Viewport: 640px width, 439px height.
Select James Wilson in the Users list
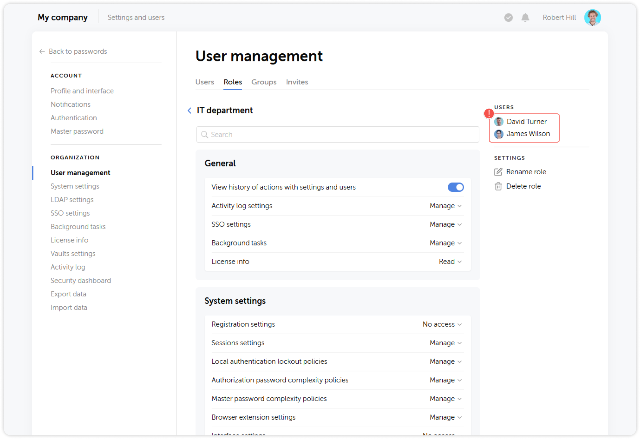(528, 134)
